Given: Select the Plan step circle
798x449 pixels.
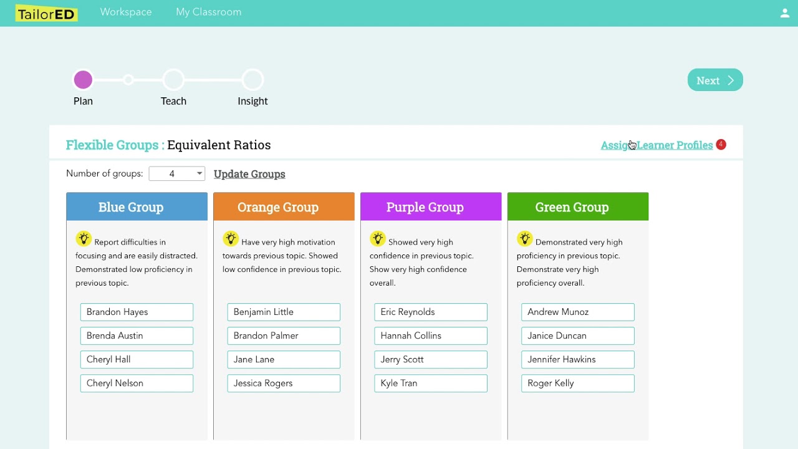Looking at the screenshot, I should pyautogui.click(x=83, y=80).
